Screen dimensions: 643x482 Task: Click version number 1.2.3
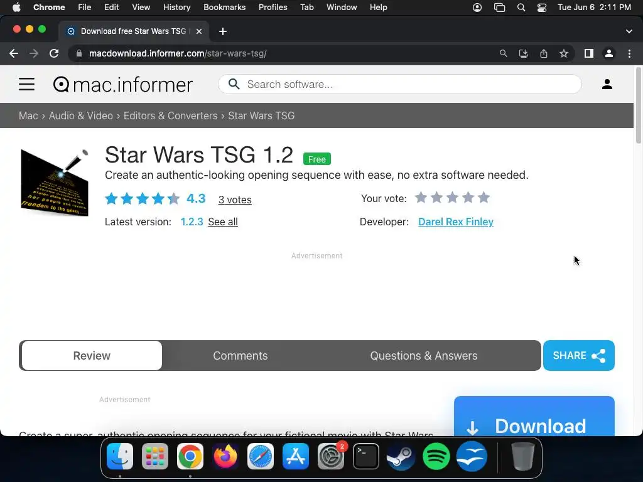192,222
